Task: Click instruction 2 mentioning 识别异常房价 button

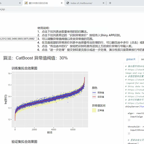Action: click(79, 35)
